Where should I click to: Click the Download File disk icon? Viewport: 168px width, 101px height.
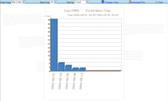tap(130, 2)
